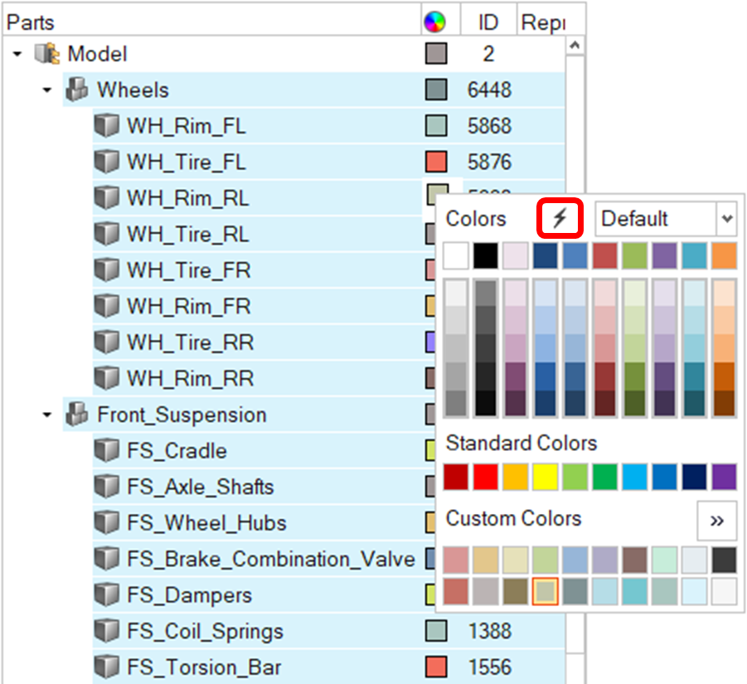Screen dimensions: 747x684
Task: Select the WH_Tire_FL part
Action: coord(186,163)
